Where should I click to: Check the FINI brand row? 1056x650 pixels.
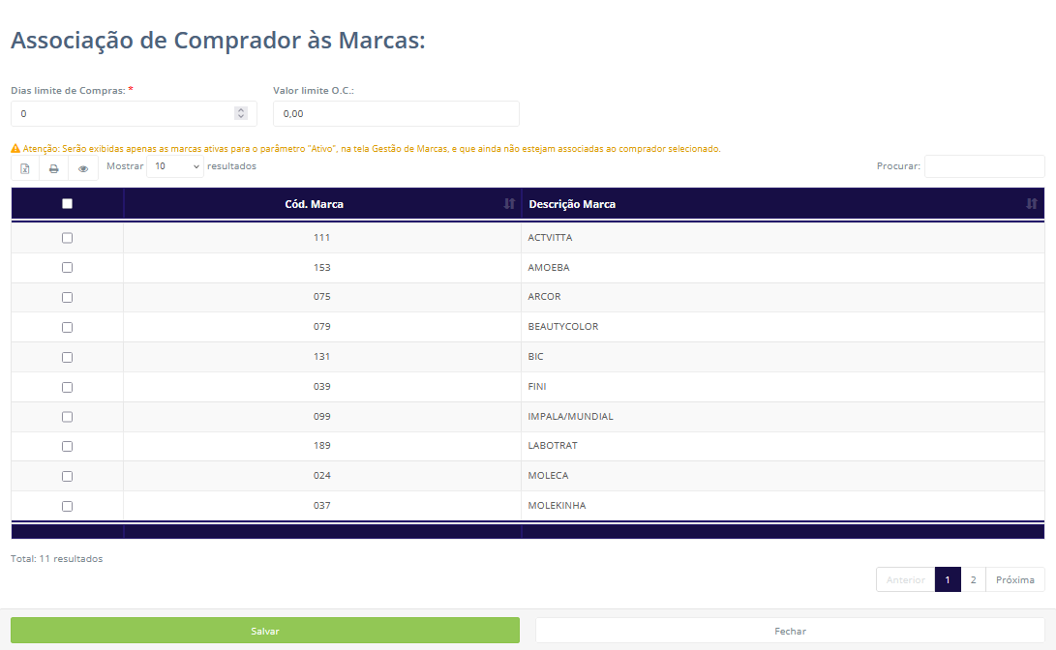point(68,388)
